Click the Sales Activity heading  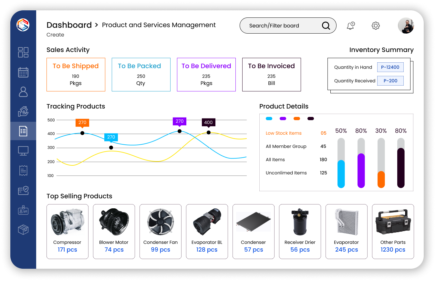(68, 50)
